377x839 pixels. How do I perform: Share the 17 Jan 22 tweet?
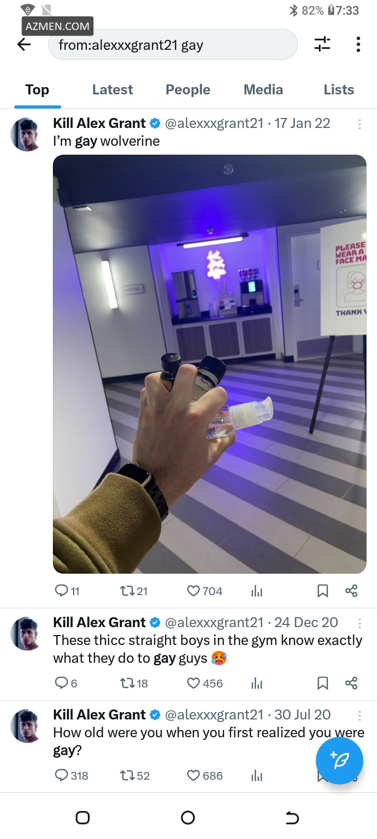[351, 591]
